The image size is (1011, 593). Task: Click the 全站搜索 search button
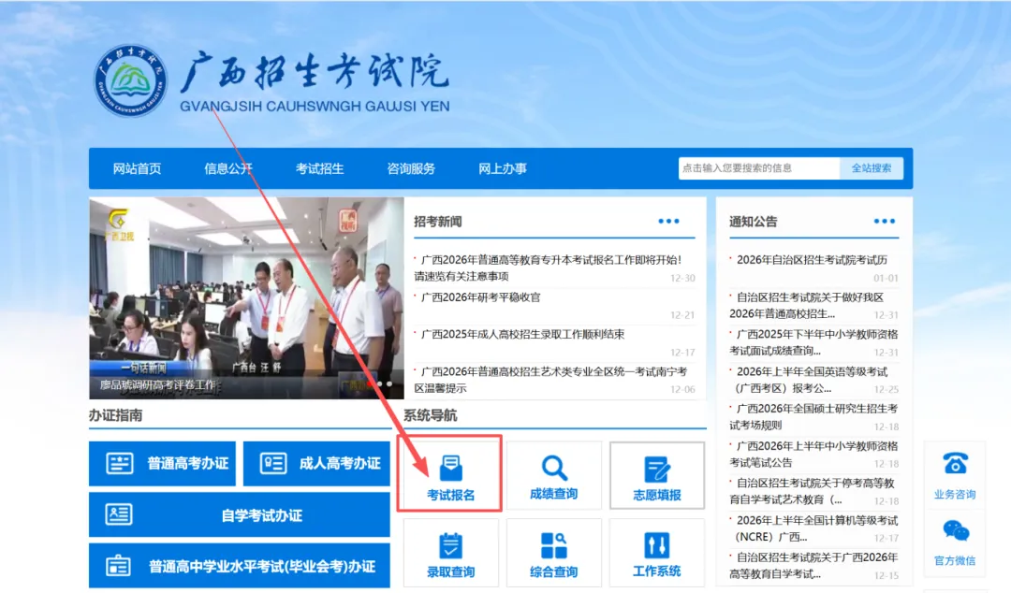(872, 168)
